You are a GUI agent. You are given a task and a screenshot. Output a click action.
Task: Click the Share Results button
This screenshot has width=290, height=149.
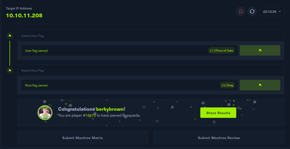218,113
